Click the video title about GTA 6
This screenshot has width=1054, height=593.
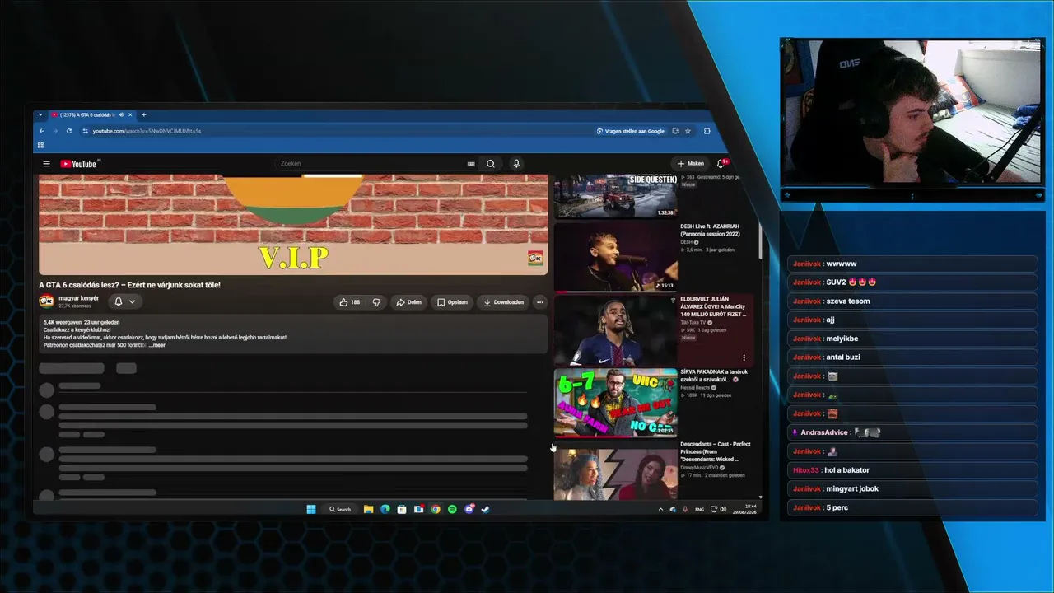coord(129,285)
